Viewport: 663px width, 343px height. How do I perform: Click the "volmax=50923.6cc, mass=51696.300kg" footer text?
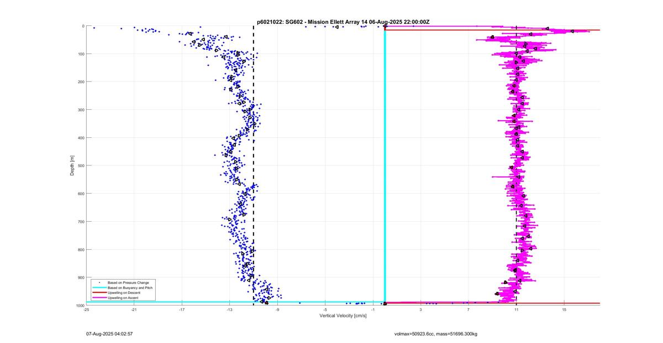pyautogui.click(x=435, y=334)
